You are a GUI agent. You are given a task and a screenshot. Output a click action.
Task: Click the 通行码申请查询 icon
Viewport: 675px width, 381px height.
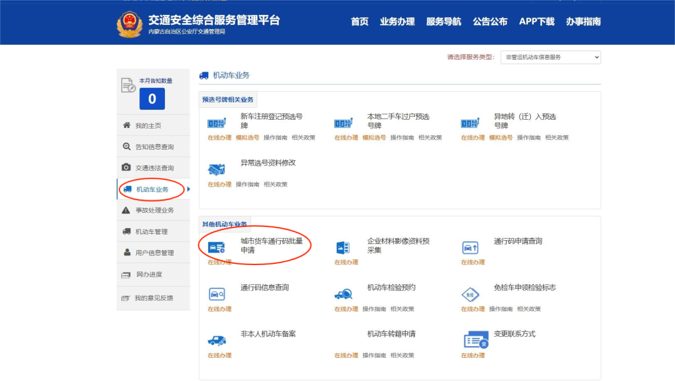pos(470,248)
